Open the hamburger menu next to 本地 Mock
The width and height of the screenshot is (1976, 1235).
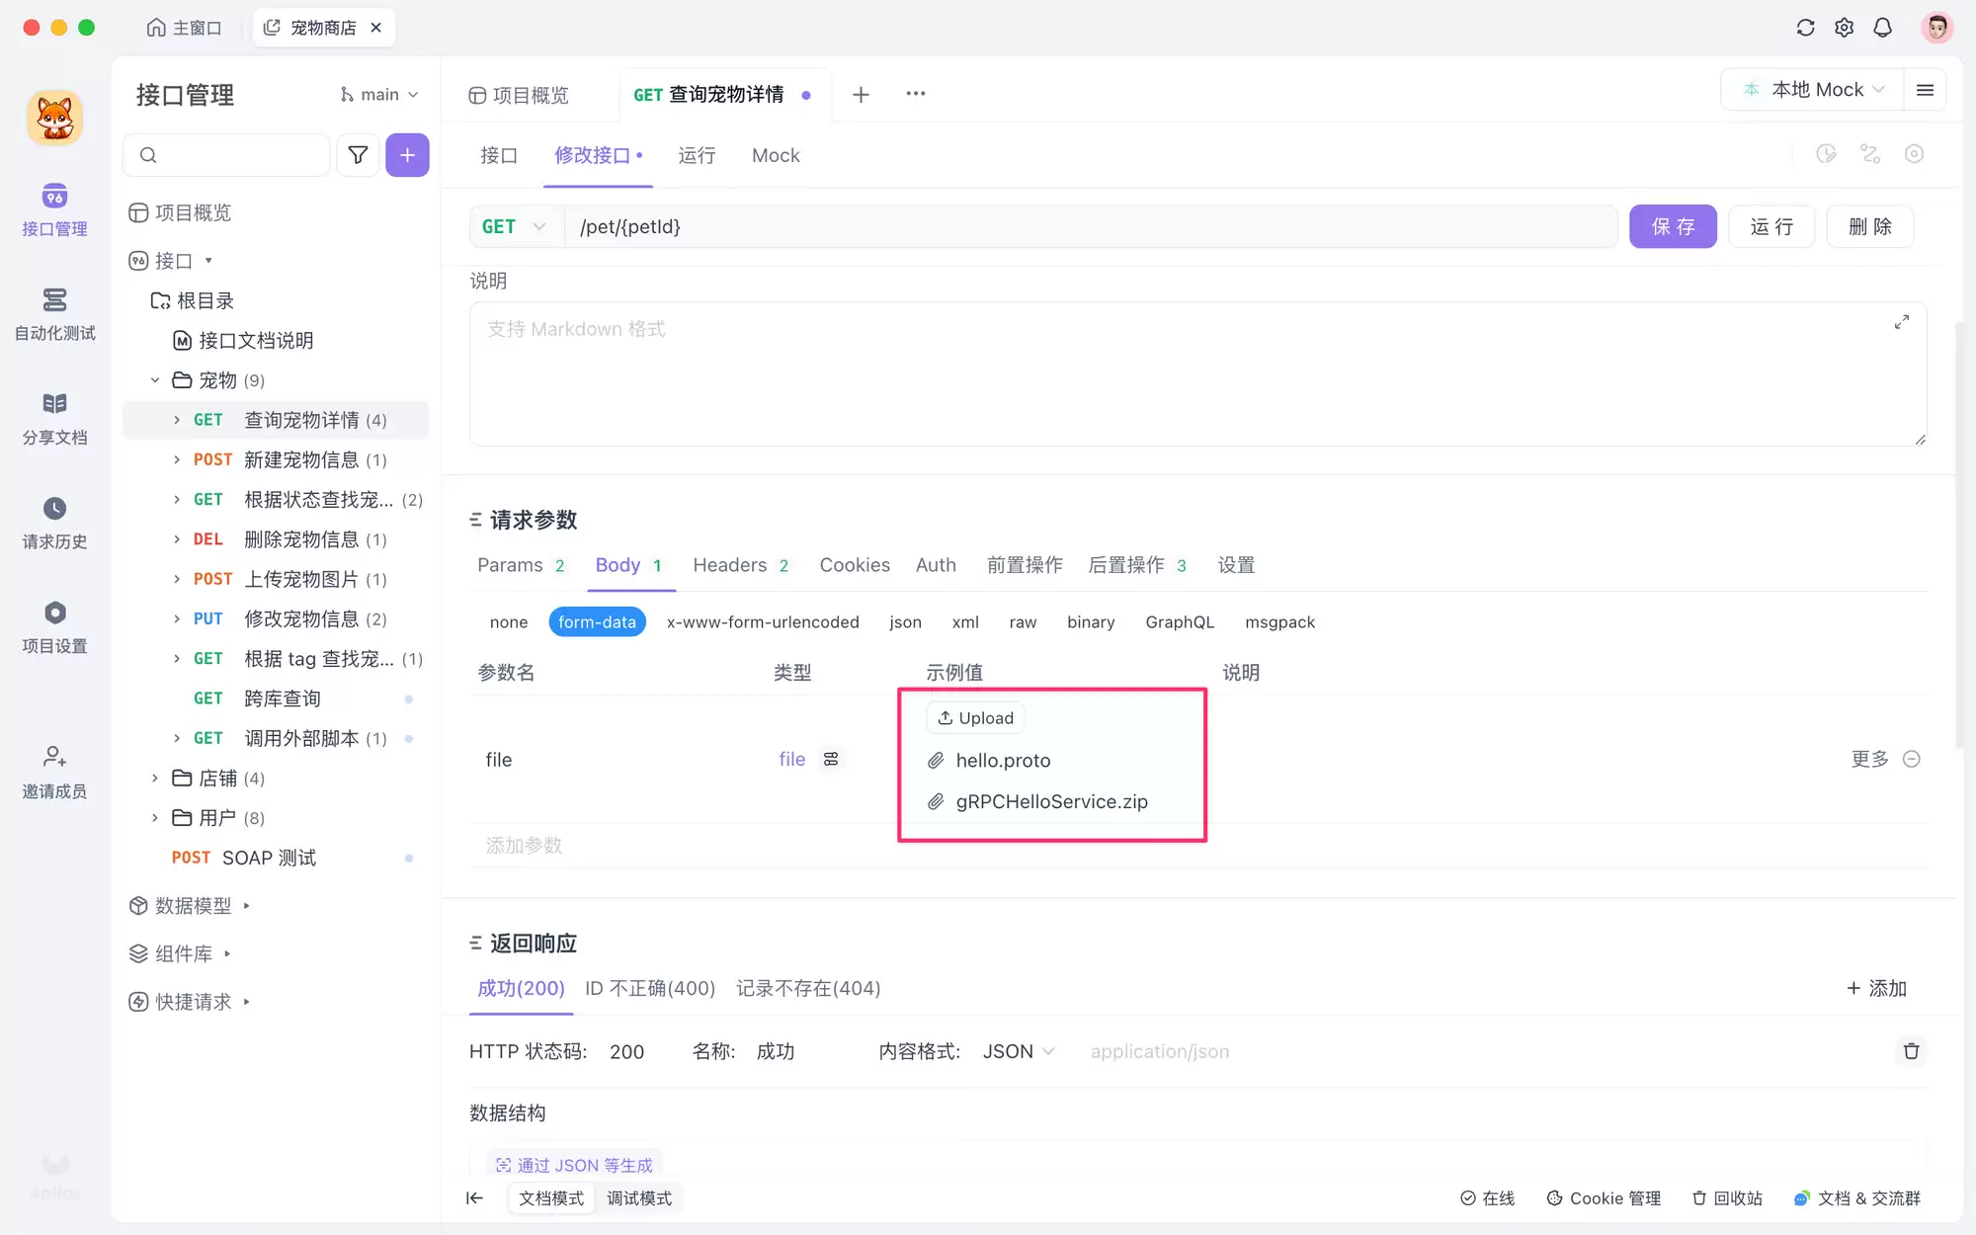click(x=1925, y=90)
